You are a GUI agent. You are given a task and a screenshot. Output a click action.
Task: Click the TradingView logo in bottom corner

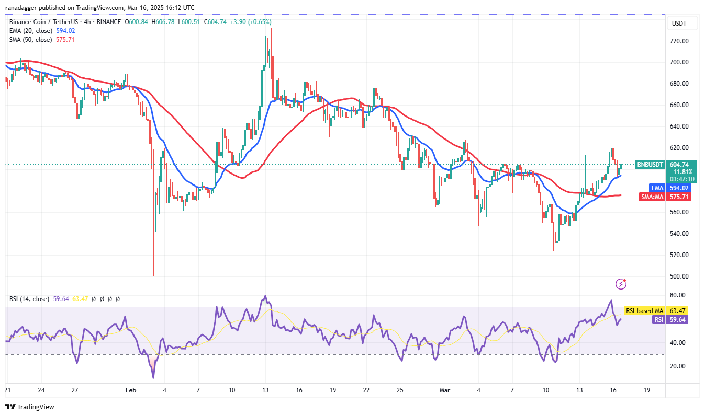pos(30,407)
